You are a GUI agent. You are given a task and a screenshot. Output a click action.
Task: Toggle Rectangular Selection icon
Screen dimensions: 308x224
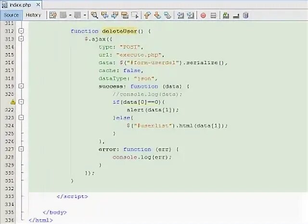coord(135,15)
